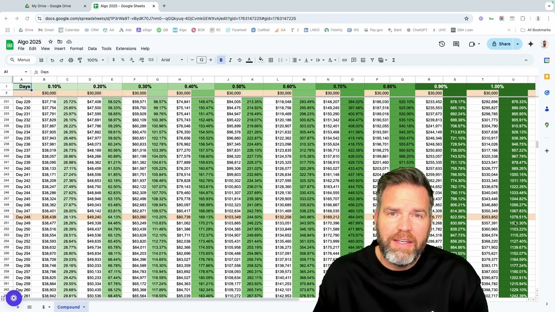Open the Extensions menu
555x312 pixels.
pyautogui.click(x=126, y=49)
